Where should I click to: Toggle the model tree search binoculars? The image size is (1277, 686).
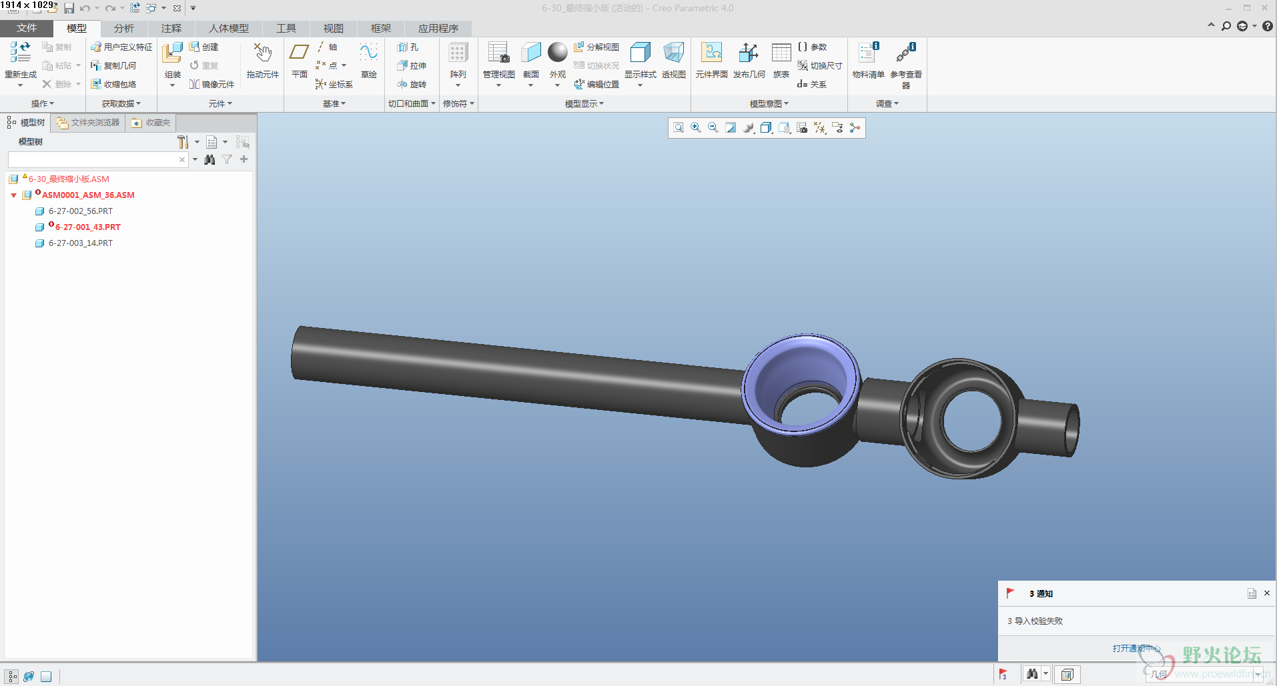coord(209,159)
